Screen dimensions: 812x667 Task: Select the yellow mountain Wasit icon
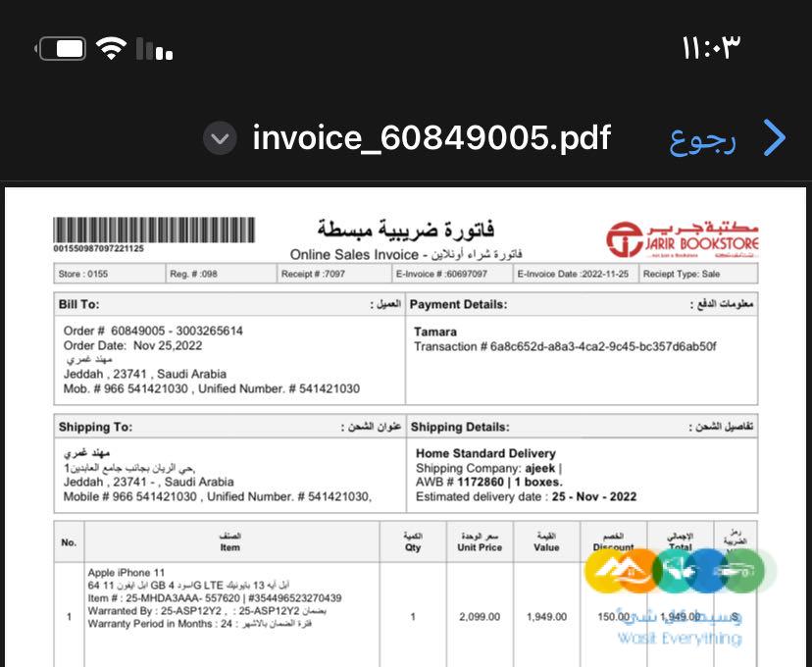[606, 570]
